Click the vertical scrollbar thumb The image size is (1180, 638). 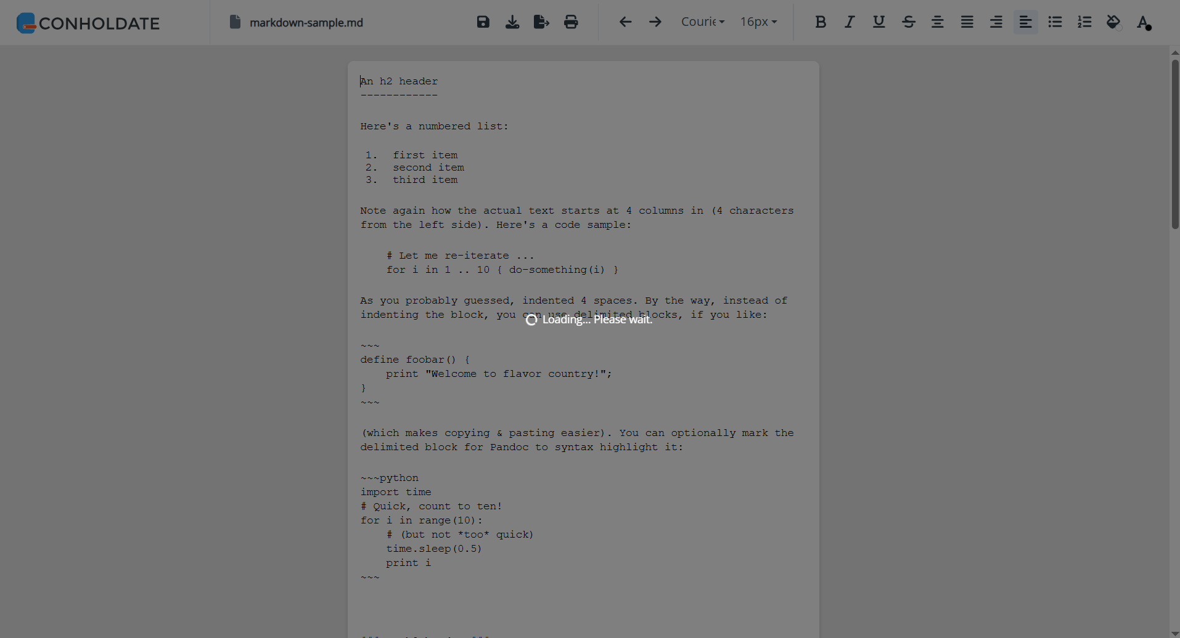click(1175, 144)
